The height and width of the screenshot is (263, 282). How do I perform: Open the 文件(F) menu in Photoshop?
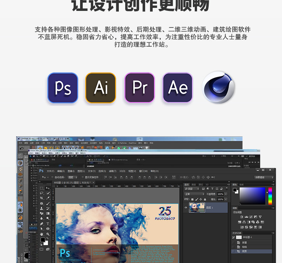pyautogui.click(x=50, y=171)
